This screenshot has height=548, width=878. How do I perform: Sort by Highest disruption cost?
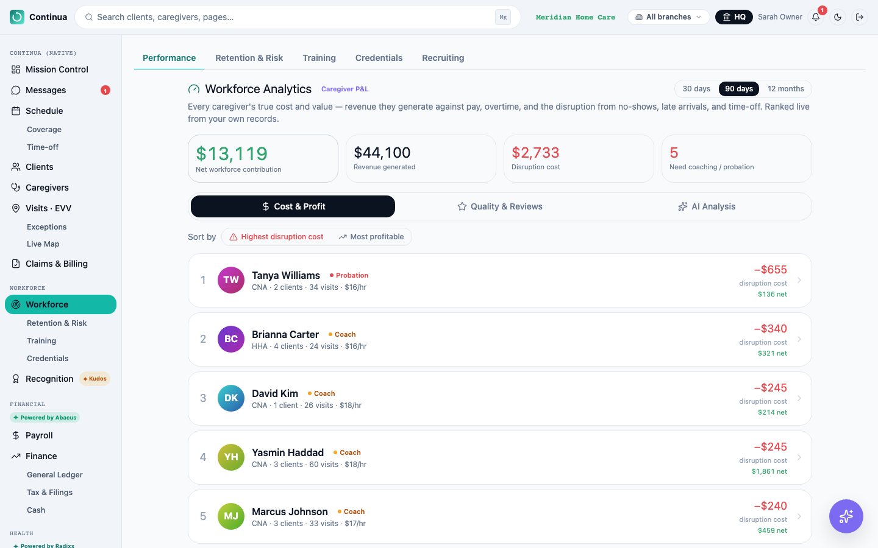pyautogui.click(x=277, y=237)
